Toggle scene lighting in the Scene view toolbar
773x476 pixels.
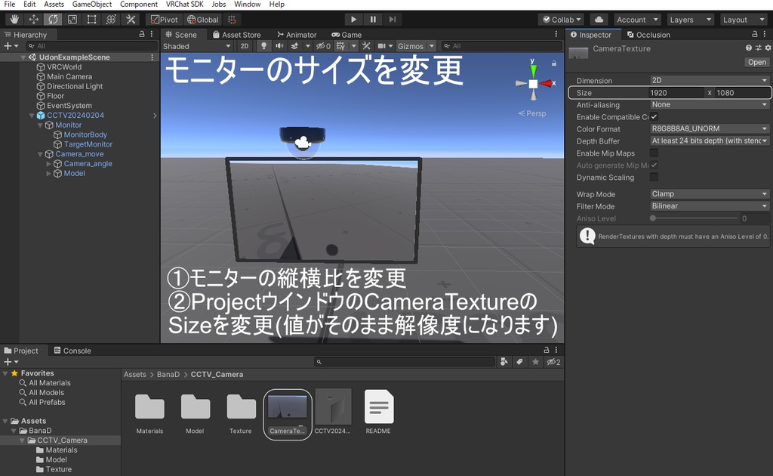click(264, 45)
